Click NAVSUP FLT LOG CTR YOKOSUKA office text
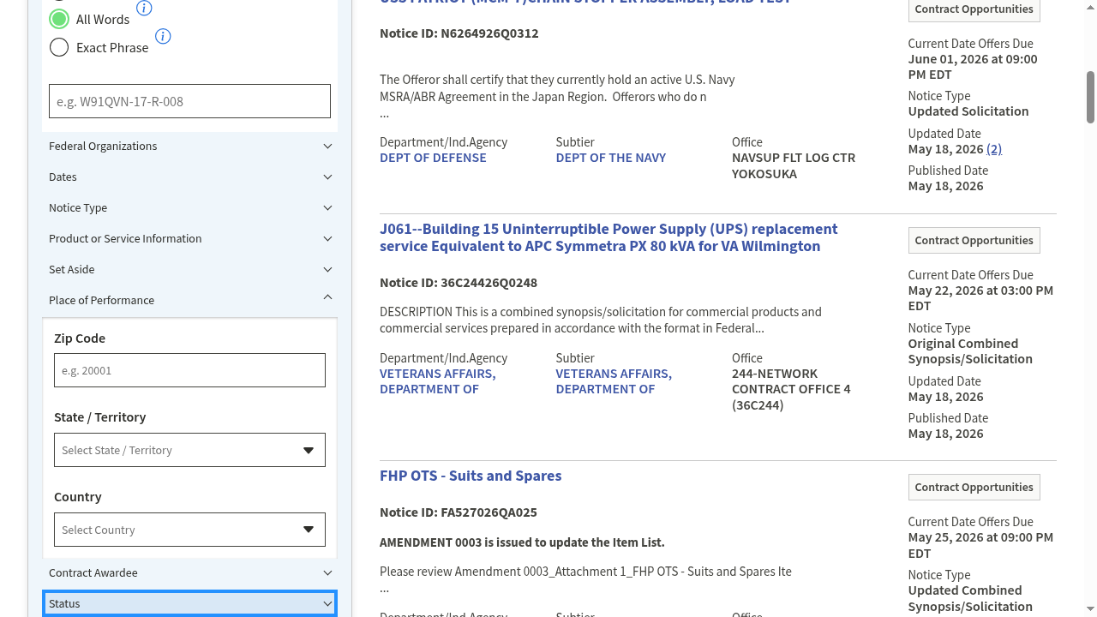The image size is (1097, 617). [x=794, y=165]
